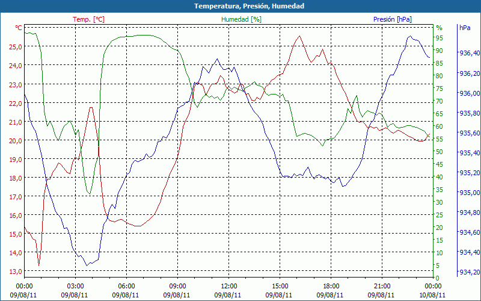This screenshot has width=481, height=301.
Task: Click the '936,00' pressure axis value
Action: pyautogui.click(x=470, y=93)
